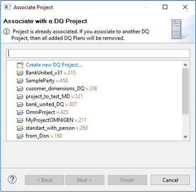Click the project list scrollbar thumb

point(185,91)
